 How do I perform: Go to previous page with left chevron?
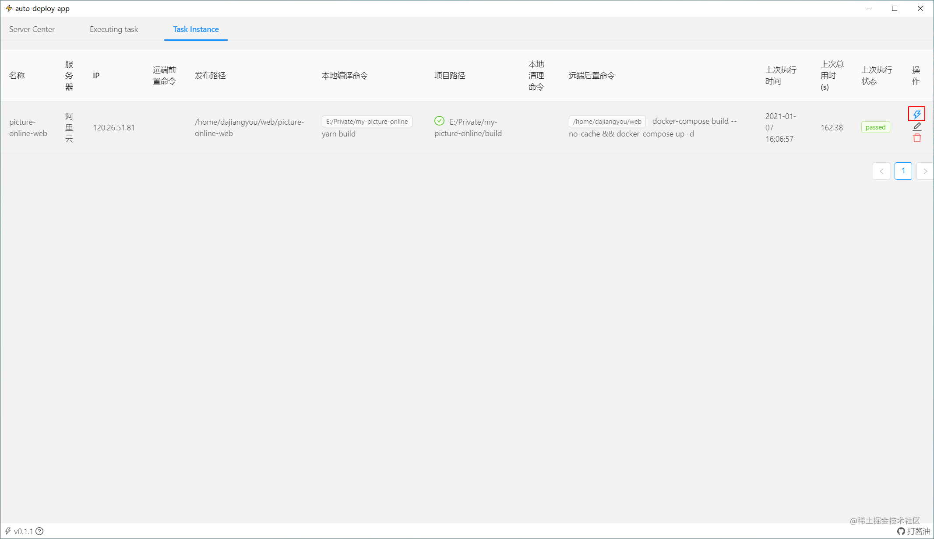point(881,171)
